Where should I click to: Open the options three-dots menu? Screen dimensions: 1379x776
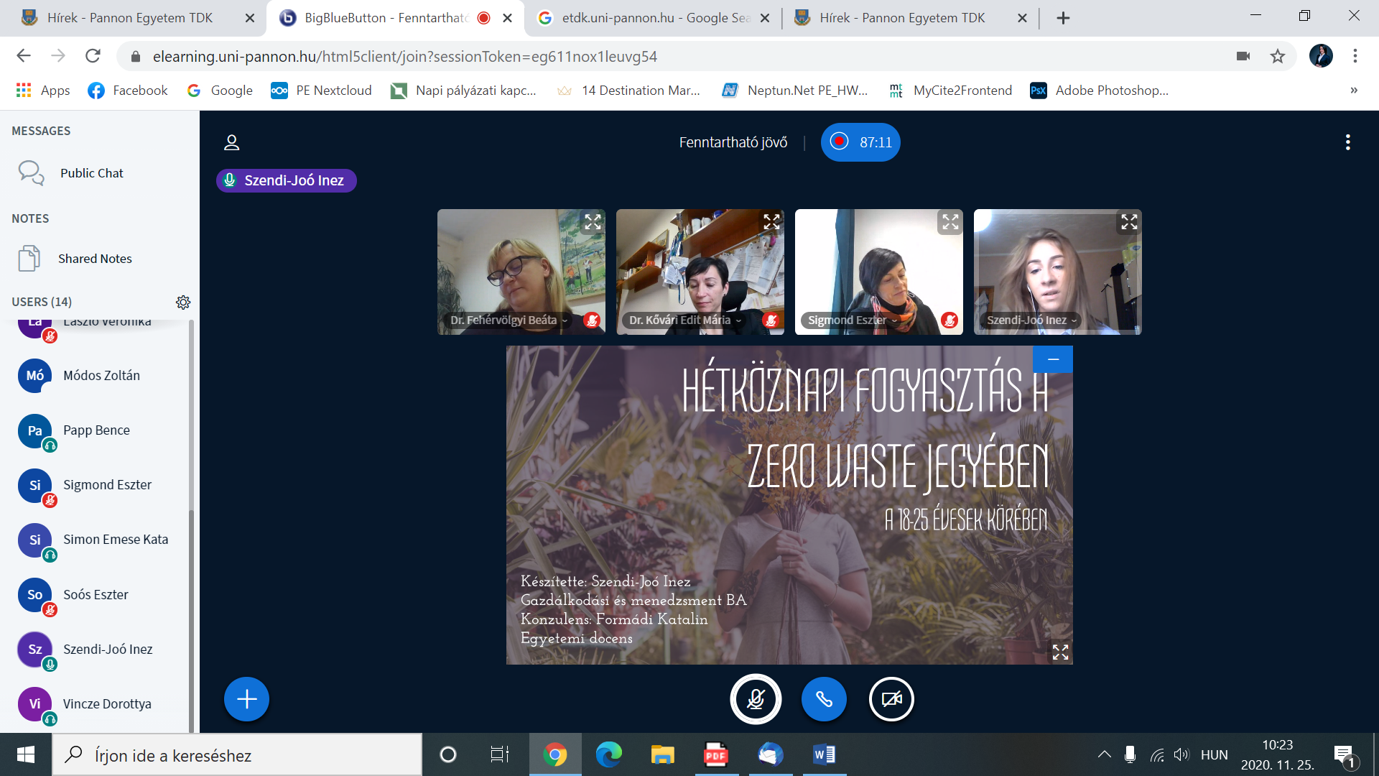pos(1347,142)
